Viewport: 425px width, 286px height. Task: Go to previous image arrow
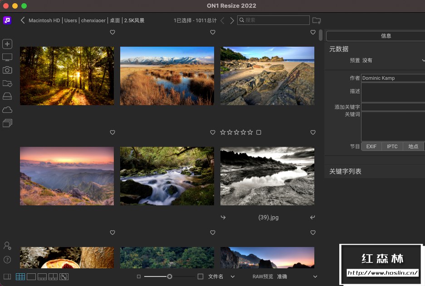[x=222, y=20]
